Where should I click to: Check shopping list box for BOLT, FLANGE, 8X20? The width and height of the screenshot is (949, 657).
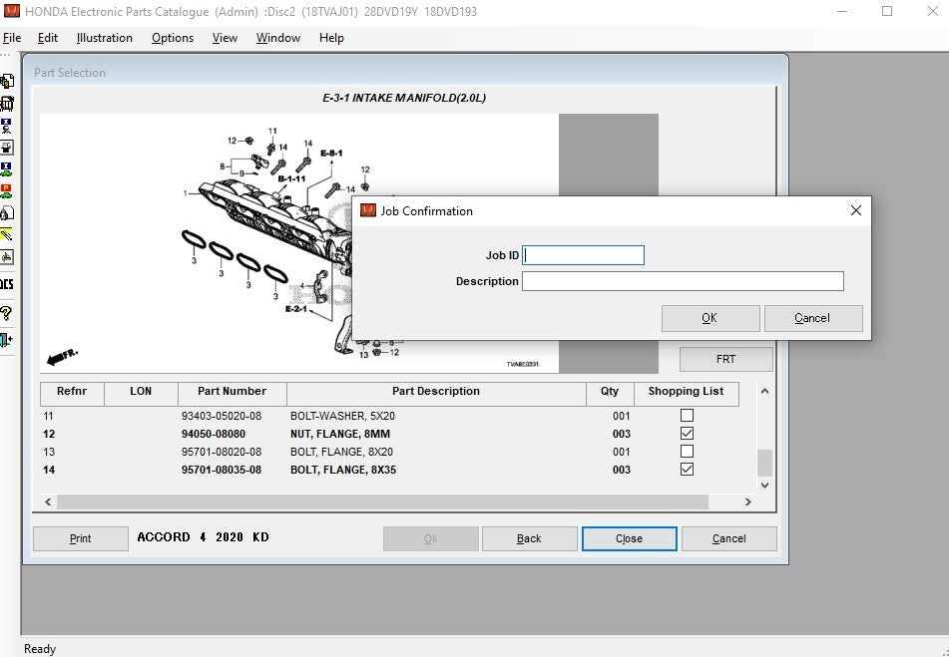[687, 452]
